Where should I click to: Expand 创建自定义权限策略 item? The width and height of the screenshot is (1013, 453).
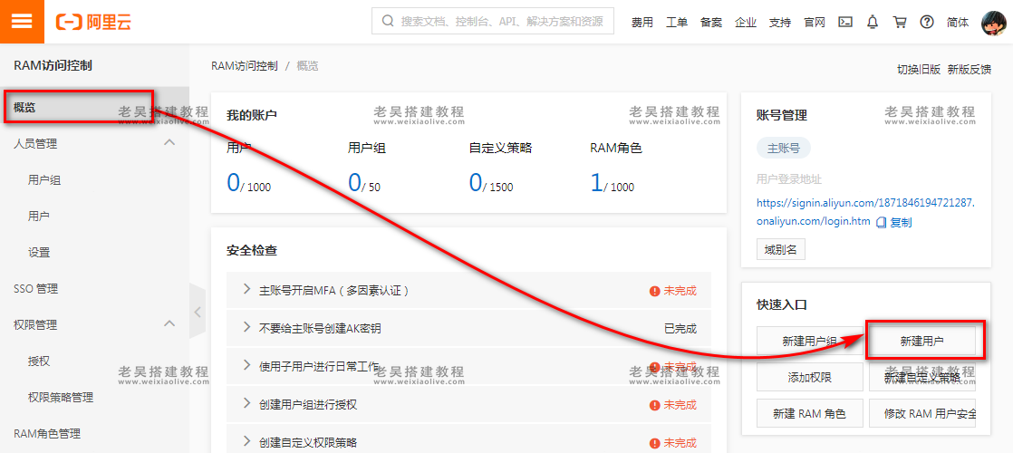tap(246, 441)
